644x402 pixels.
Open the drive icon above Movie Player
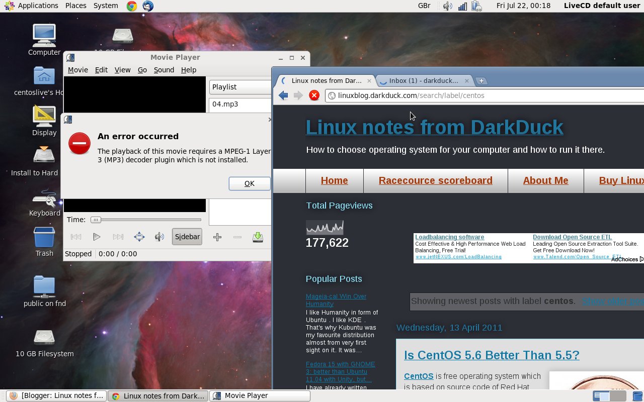click(x=122, y=35)
